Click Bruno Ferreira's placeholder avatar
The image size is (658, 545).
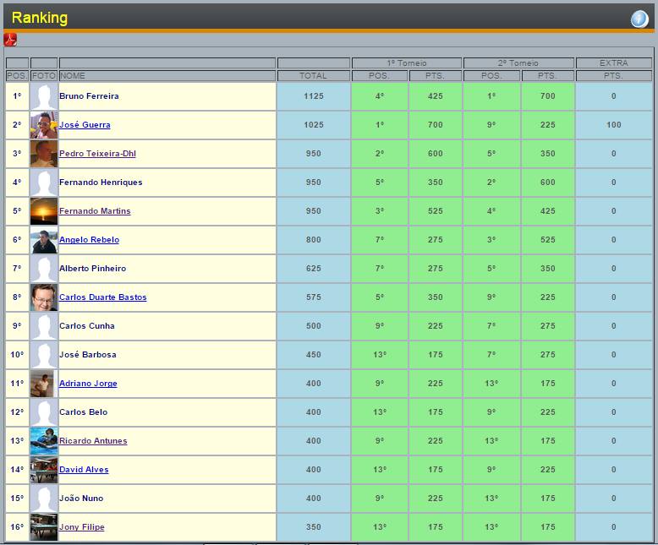click(x=44, y=96)
